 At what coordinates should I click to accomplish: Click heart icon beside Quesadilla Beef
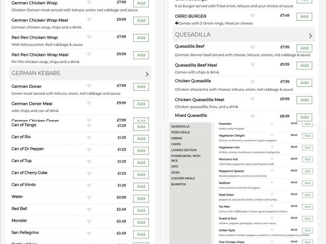[253, 47]
